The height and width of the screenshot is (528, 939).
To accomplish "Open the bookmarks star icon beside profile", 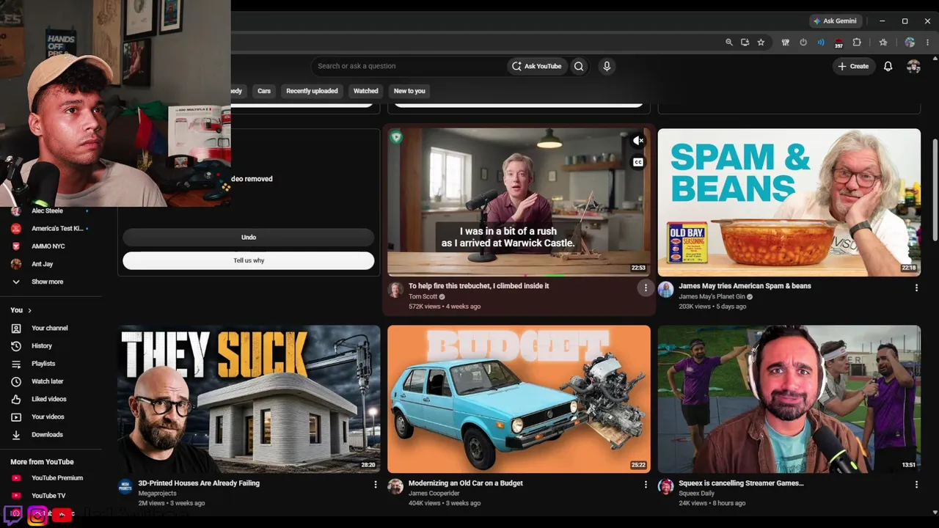I will tap(883, 43).
